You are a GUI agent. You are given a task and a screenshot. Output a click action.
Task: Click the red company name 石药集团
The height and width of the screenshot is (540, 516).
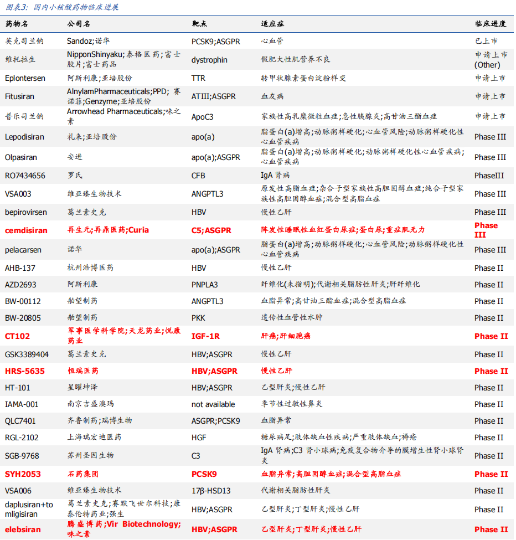coord(83,474)
